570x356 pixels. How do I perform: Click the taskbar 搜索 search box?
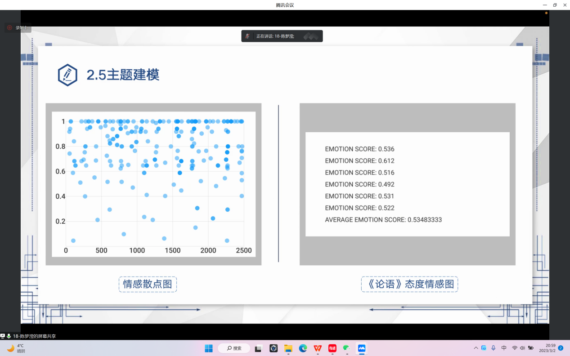[x=234, y=348]
